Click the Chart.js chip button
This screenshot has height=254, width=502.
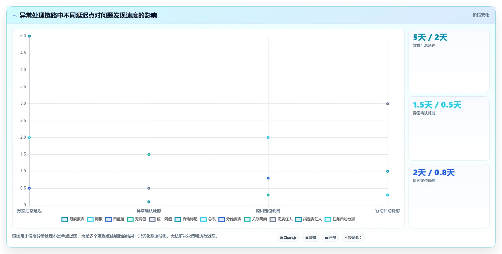288,237
